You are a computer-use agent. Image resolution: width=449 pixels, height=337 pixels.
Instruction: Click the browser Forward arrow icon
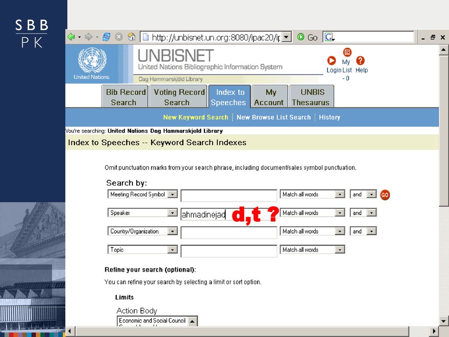[x=89, y=37]
